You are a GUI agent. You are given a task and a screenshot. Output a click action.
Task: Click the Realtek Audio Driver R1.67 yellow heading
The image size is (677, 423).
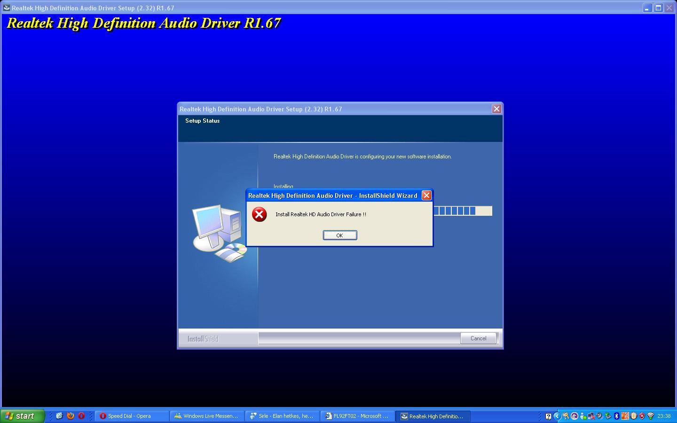[x=144, y=23]
